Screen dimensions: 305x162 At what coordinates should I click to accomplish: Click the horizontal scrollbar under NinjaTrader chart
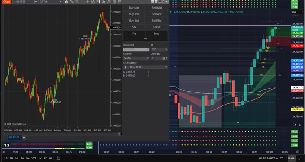coord(62,134)
